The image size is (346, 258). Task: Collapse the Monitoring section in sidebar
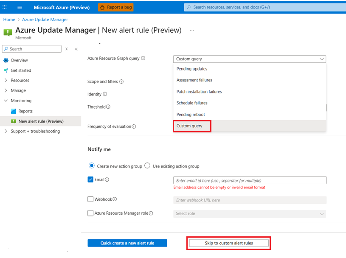(x=6, y=101)
